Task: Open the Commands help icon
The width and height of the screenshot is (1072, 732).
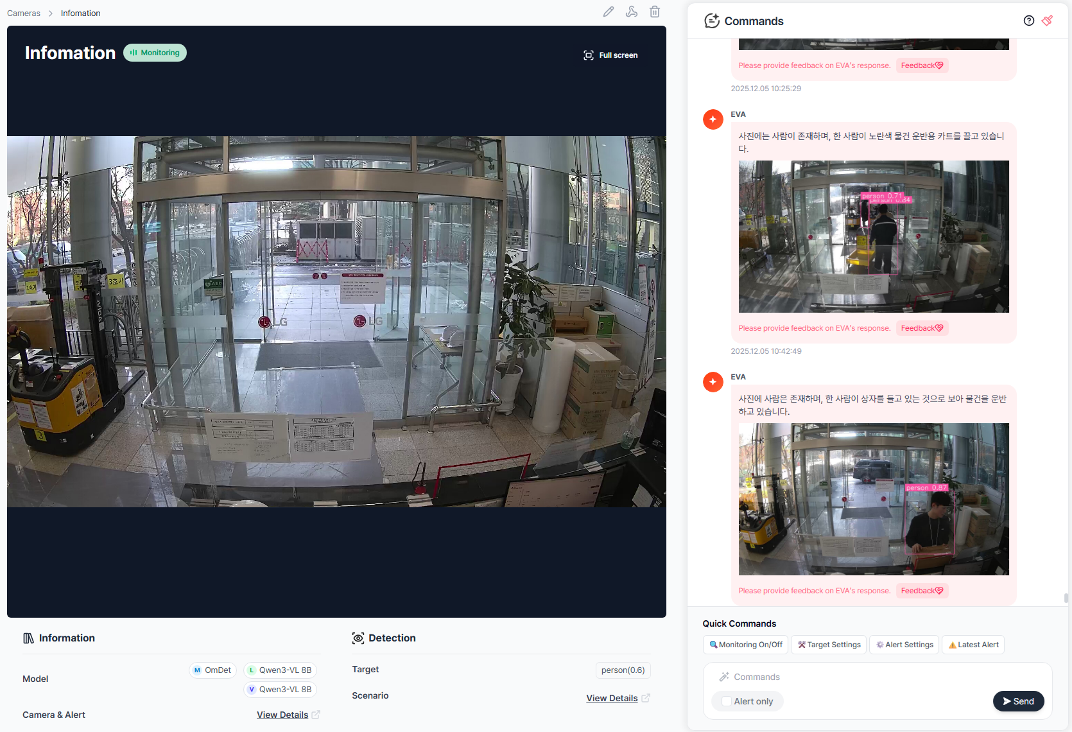Action: pyautogui.click(x=1028, y=21)
